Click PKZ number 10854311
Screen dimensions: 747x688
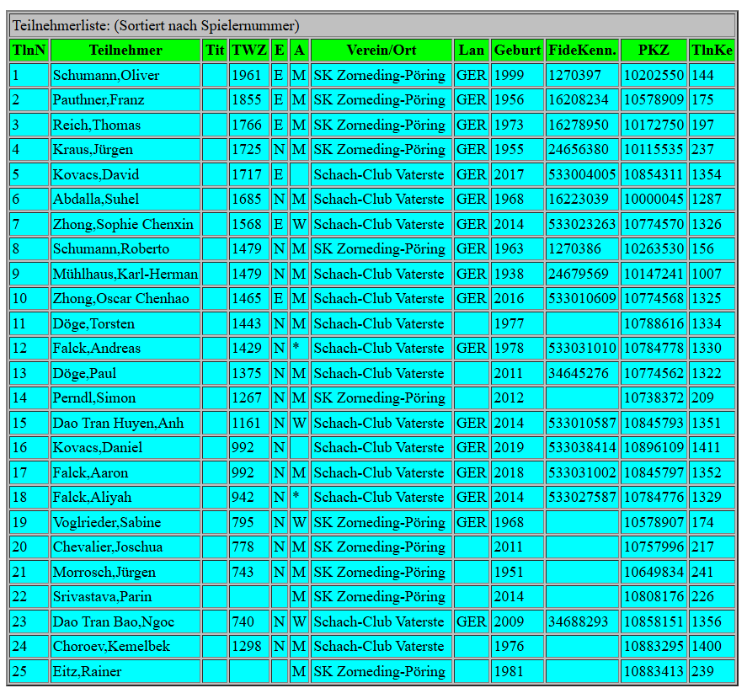coord(654,175)
